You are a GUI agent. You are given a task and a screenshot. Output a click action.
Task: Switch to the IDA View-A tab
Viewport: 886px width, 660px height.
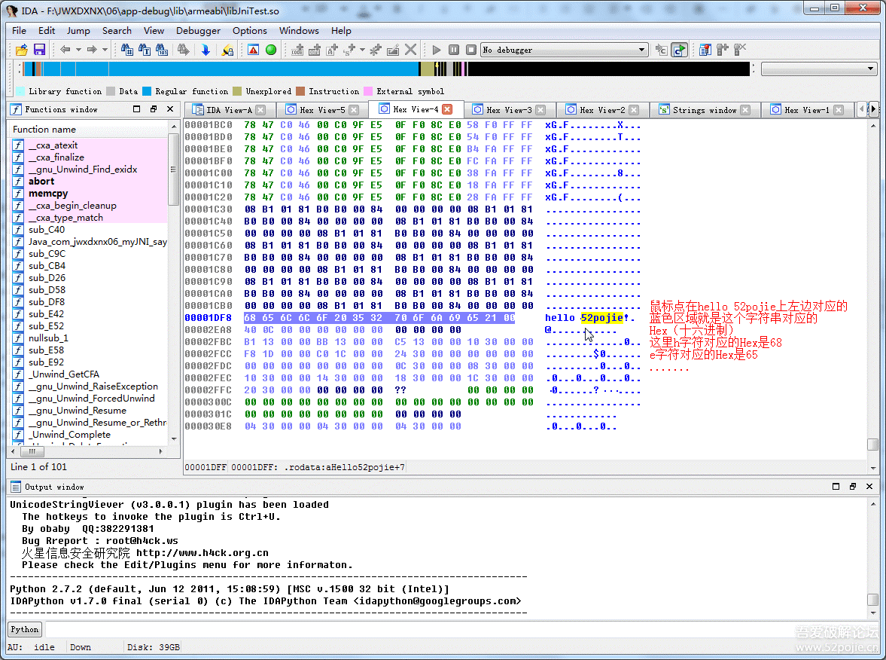coord(228,110)
